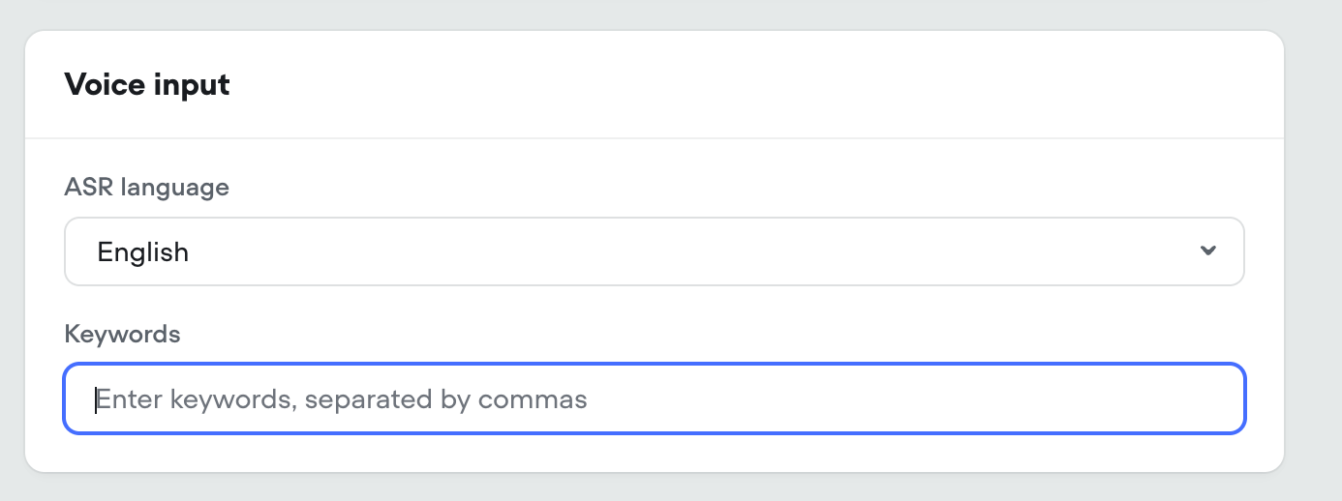Focus the Keywords input field
This screenshot has width=1342, height=501.
point(654,398)
